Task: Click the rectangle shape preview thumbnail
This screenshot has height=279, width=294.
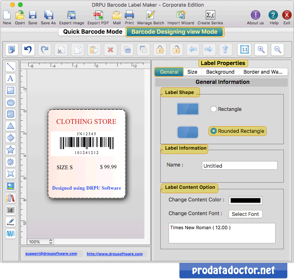Action: point(188,109)
